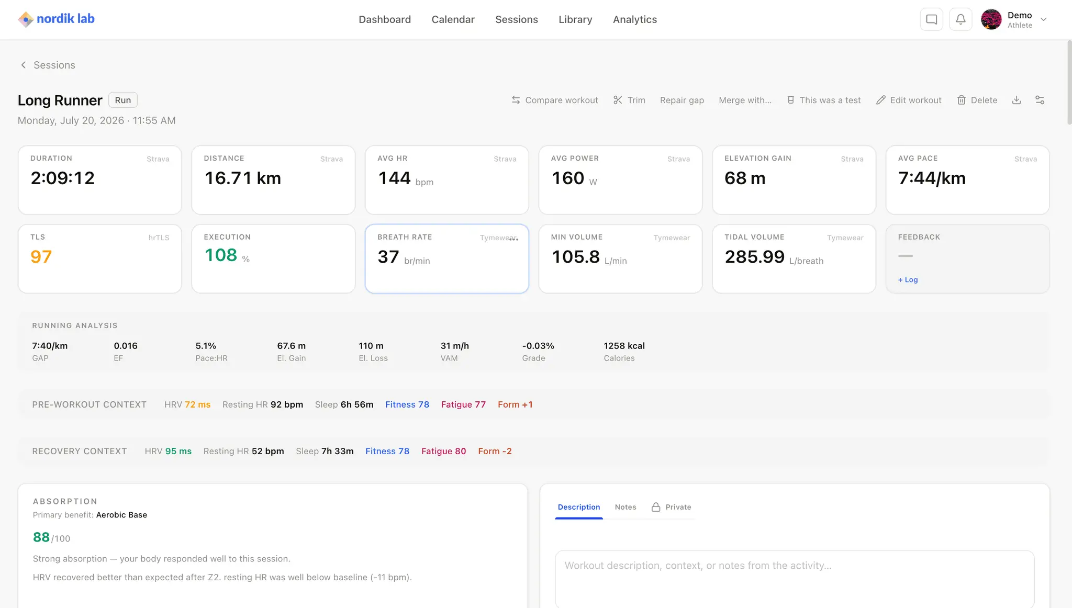Click pre-workout Fatigue 77

point(463,404)
